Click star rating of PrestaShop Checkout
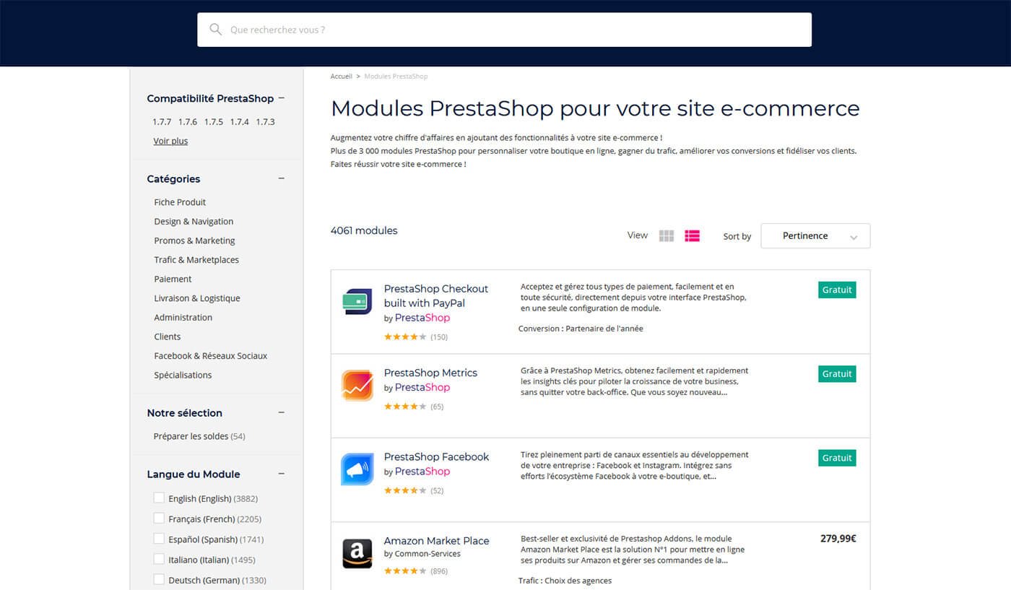Screen dimensions: 1011x590 [405, 337]
